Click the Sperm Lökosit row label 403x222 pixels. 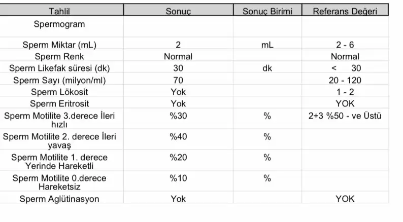click(x=59, y=92)
